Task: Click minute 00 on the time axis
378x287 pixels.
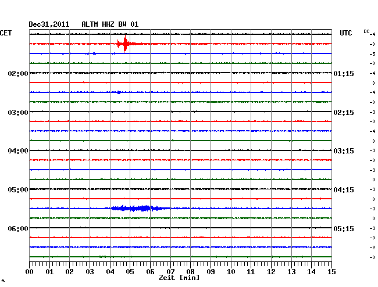Action: [x=30, y=271]
